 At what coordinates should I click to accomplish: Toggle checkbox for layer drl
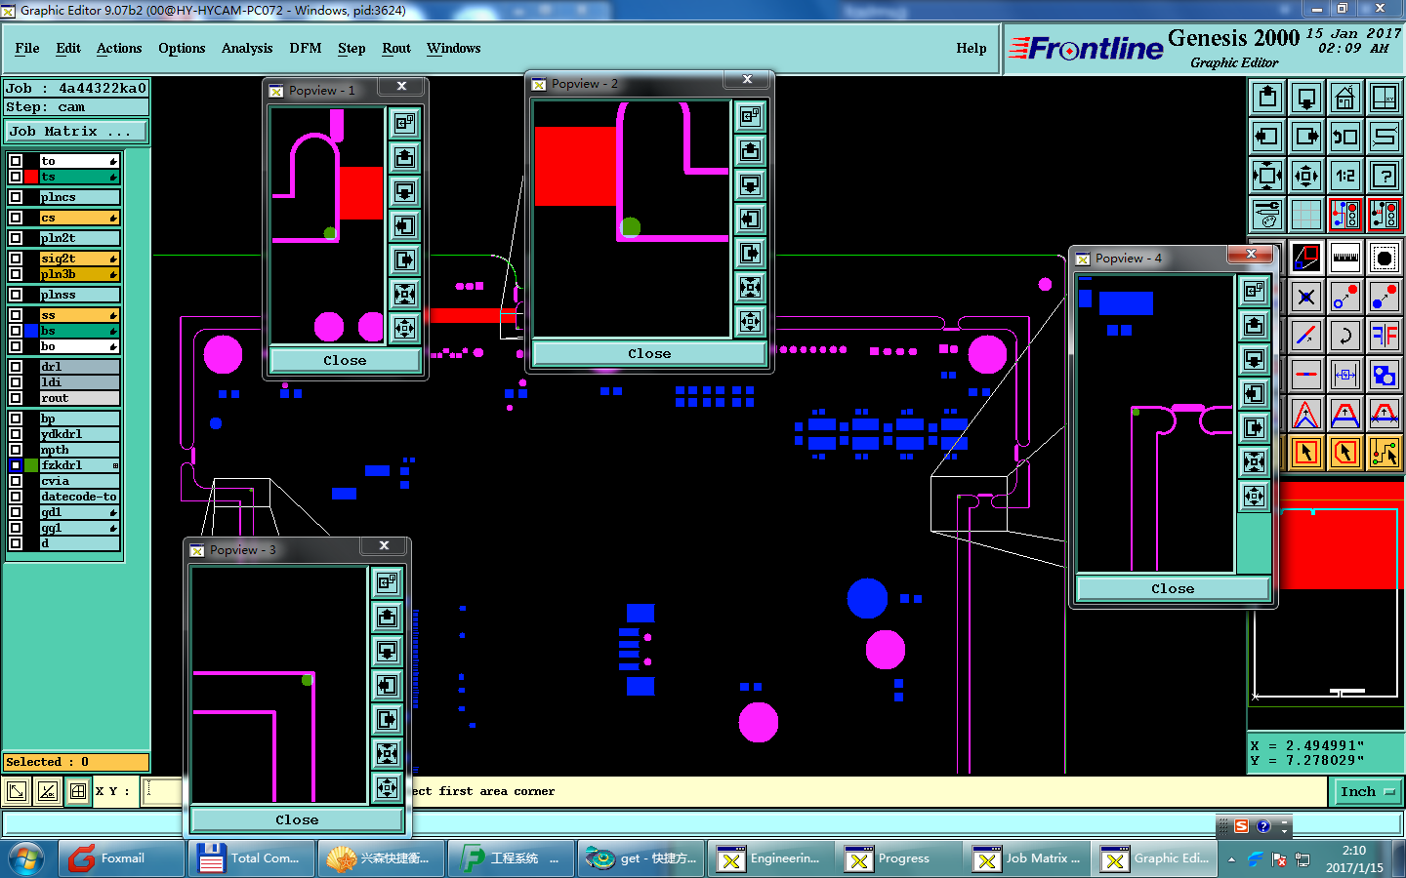coord(16,367)
